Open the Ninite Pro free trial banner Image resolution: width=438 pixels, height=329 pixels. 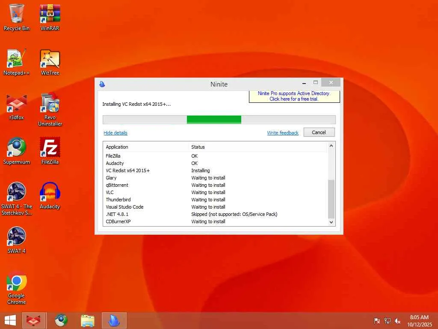click(294, 96)
